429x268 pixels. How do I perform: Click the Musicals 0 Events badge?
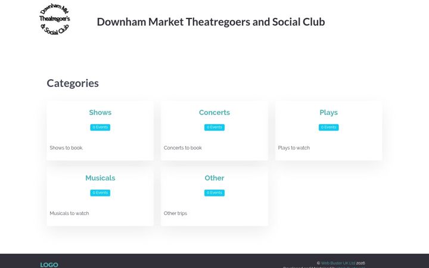point(100,193)
